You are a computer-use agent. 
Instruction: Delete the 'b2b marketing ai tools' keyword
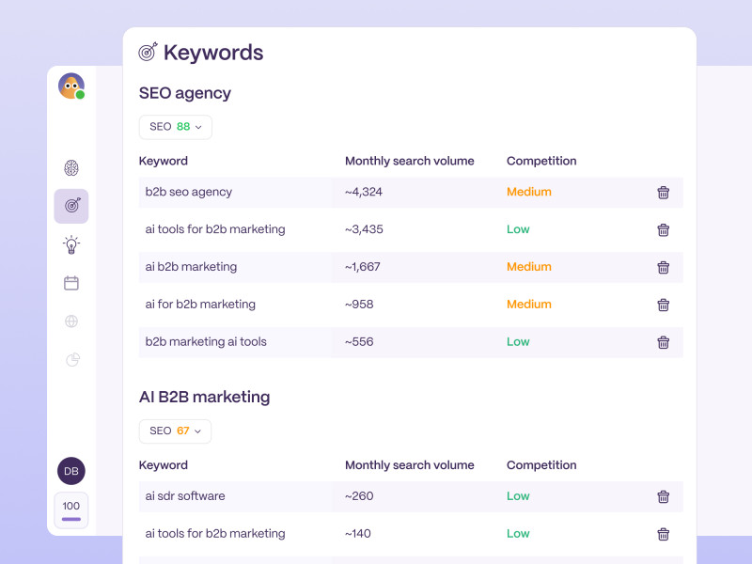(664, 342)
